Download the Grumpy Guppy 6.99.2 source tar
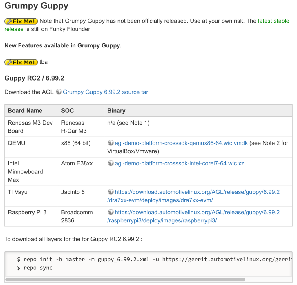Image resolution: width=297 pixels, height=285 pixels. (x=106, y=92)
